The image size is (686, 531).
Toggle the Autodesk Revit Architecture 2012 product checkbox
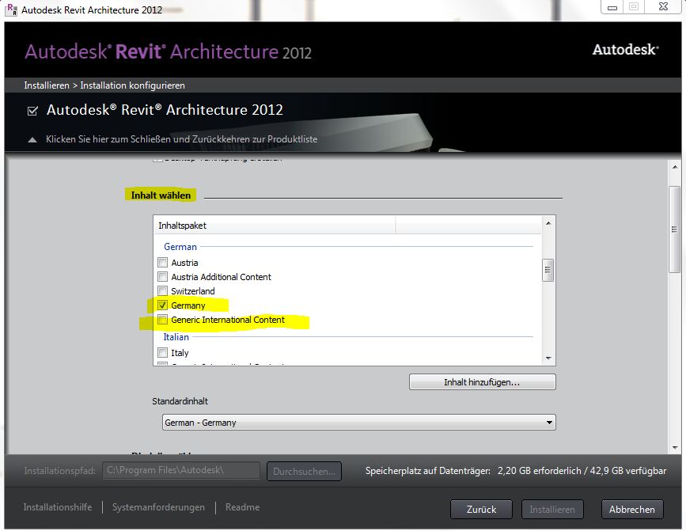pos(32,111)
